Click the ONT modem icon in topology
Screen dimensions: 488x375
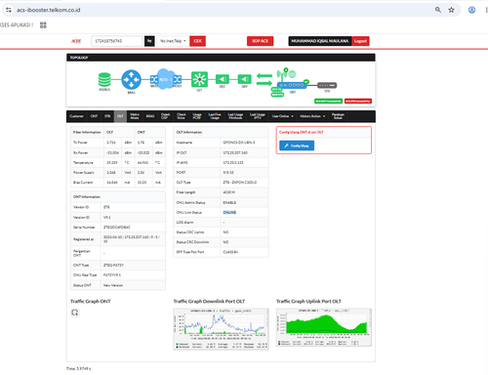coord(293,85)
